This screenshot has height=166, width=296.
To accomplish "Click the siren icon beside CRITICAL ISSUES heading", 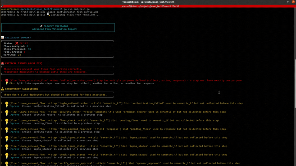I will 3,63.
